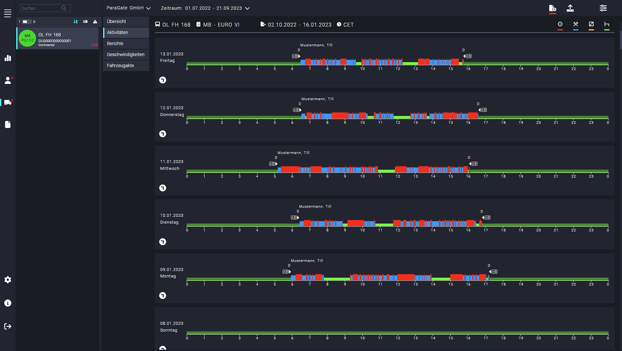Toggle rest activity (bed) filter

pyautogui.click(x=607, y=25)
